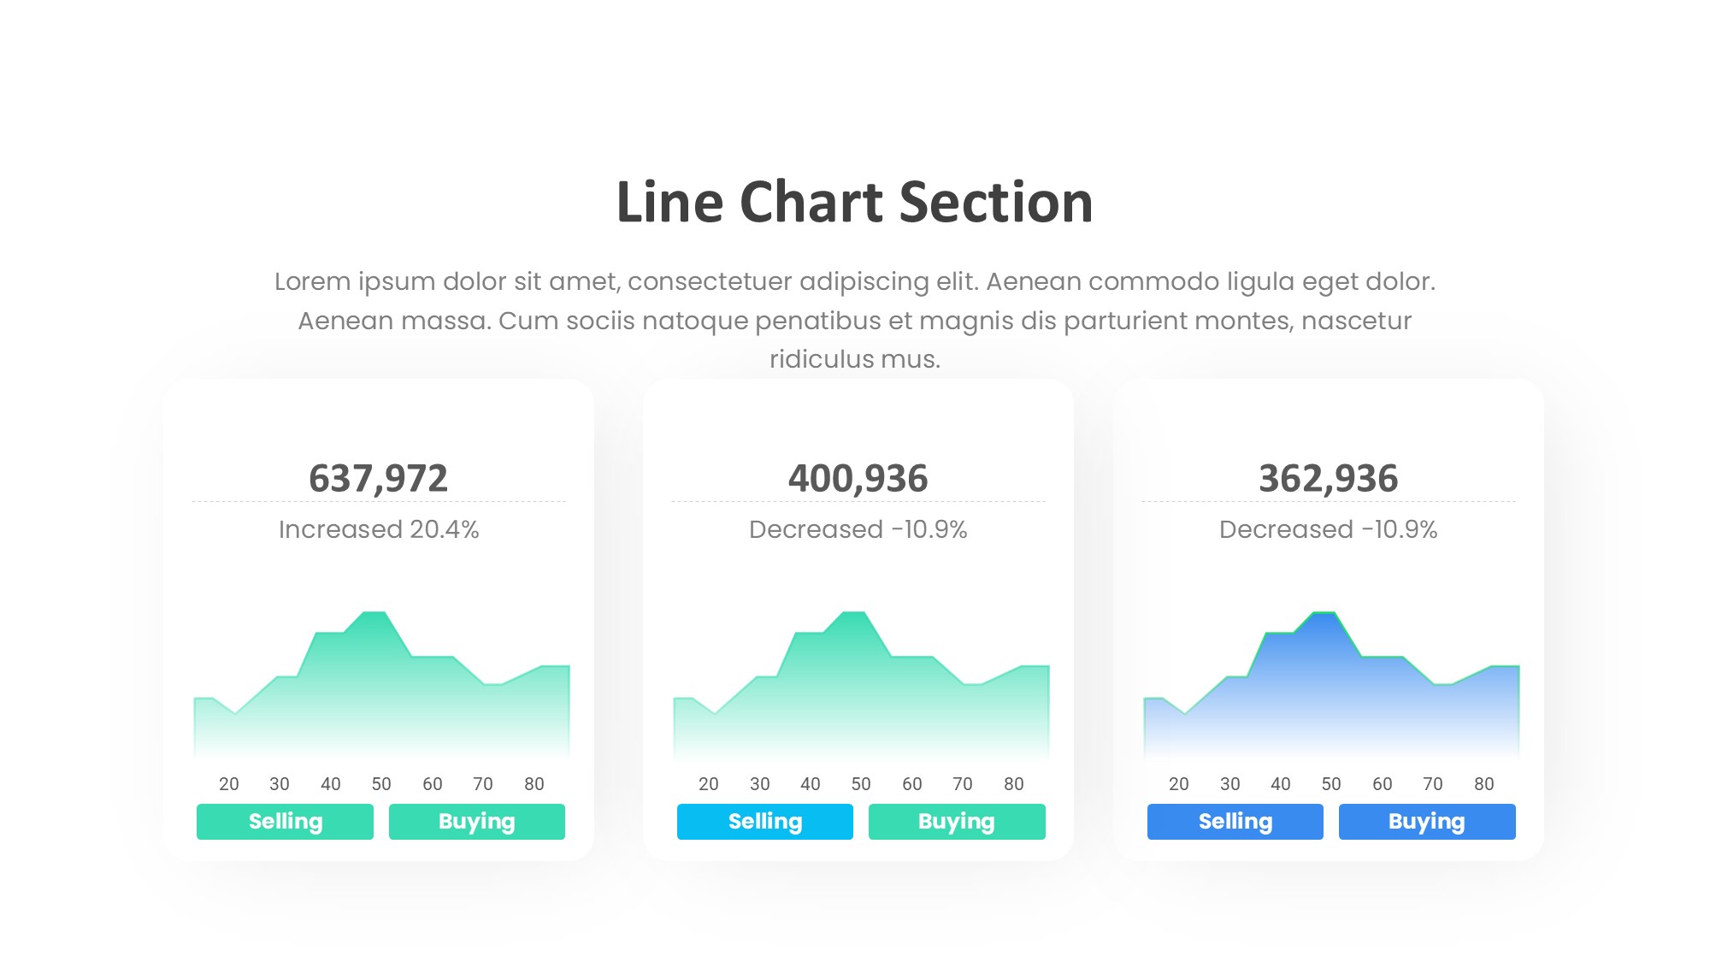Click the Buying button in the 637,972 card
The image size is (1710, 962).
(x=476, y=822)
